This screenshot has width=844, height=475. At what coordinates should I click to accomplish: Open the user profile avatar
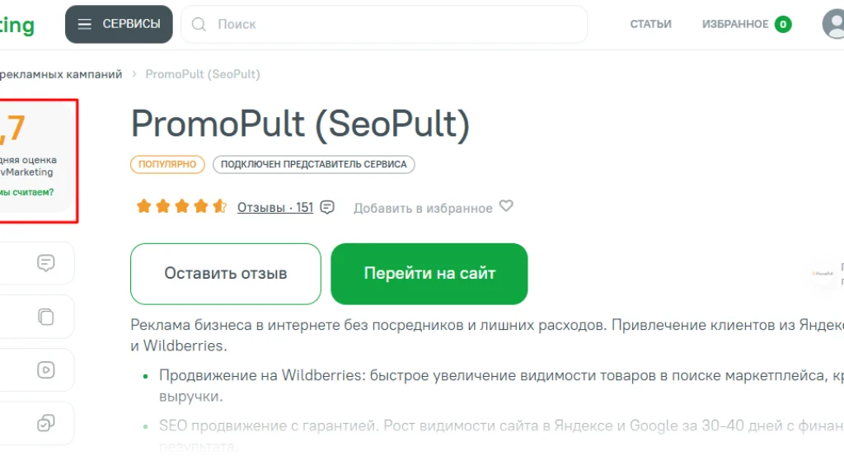click(x=834, y=24)
